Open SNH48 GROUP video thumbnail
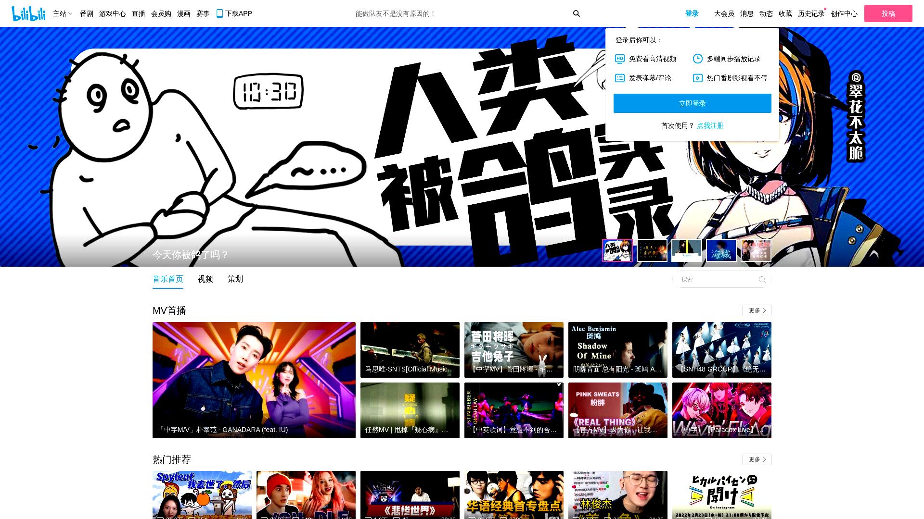This screenshot has width=924, height=519. pos(722,350)
